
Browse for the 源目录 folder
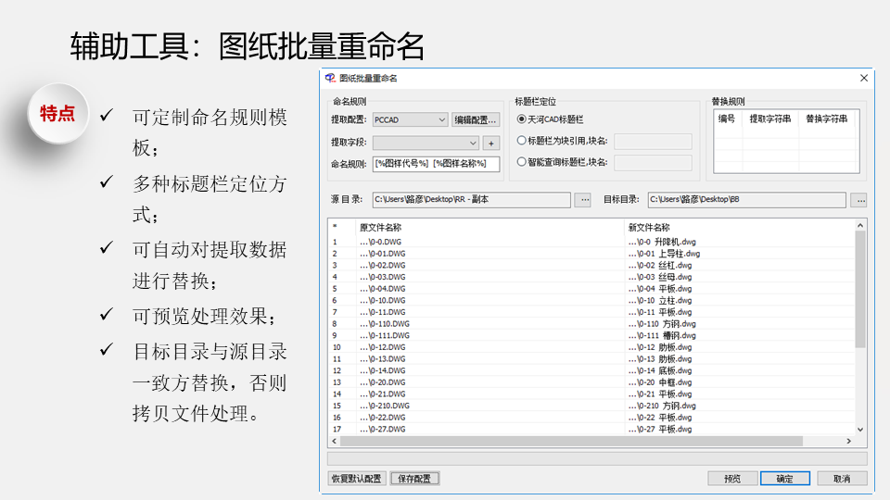click(583, 199)
